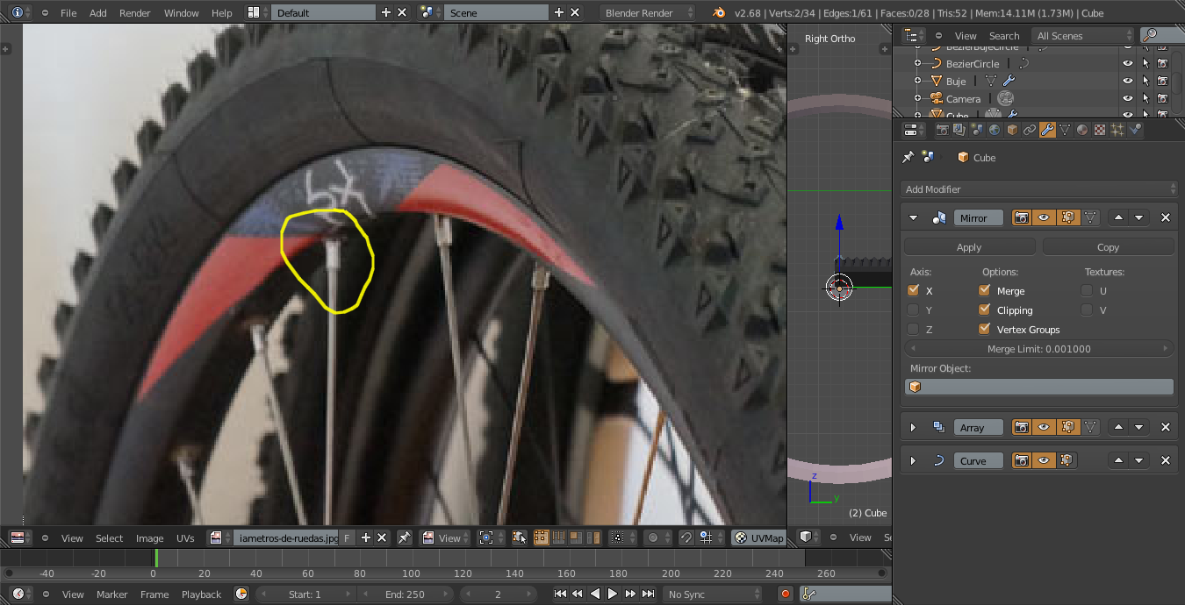Open the Add Modifier dropdown
The image size is (1185, 605).
point(1039,189)
